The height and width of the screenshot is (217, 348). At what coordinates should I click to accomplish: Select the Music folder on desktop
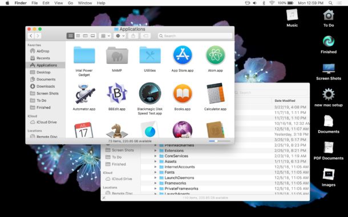(292, 15)
